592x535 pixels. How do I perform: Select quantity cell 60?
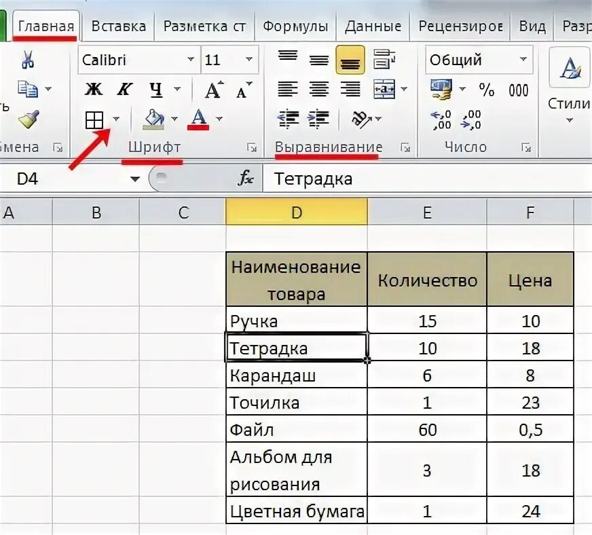tap(427, 428)
